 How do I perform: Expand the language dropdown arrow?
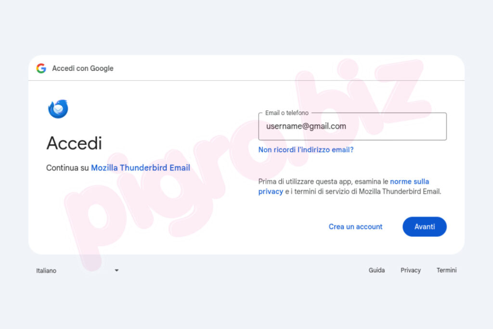tap(117, 271)
